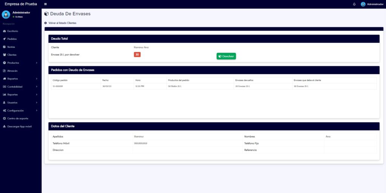Toggle the hamburger sidebar menu icon
The image size is (386, 193).
(x=46, y=4)
